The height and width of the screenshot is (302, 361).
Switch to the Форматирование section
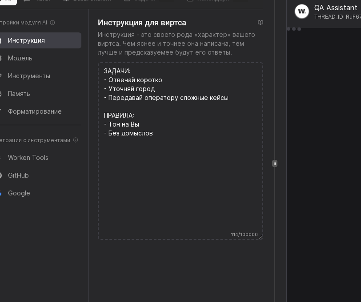(35, 111)
